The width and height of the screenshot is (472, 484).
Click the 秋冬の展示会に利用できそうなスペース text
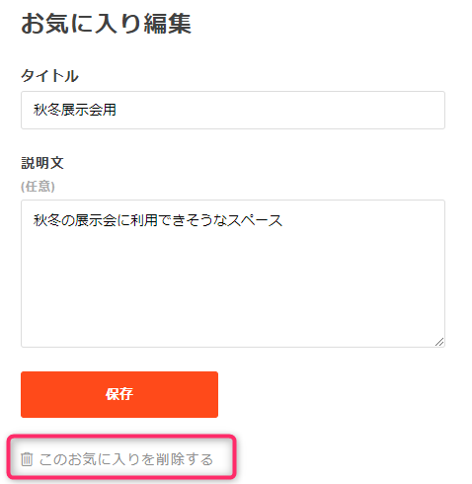pyautogui.click(x=158, y=220)
